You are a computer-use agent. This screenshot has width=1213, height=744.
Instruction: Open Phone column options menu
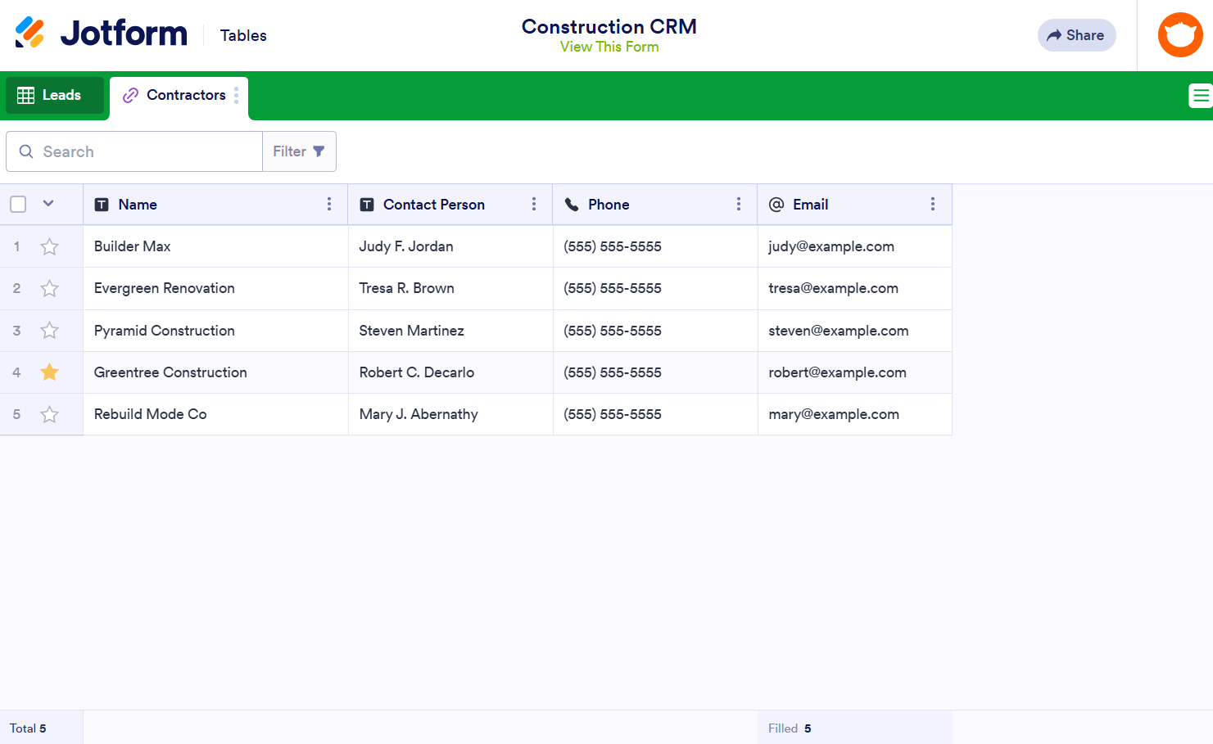point(739,205)
